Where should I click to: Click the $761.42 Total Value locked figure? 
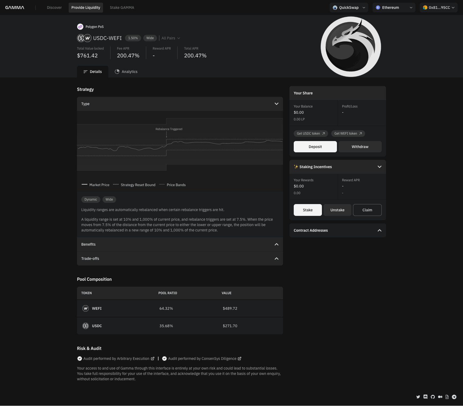click(x=87, y=56)
